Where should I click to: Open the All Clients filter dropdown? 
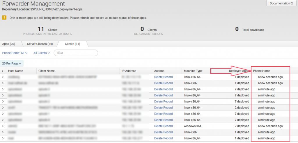(42, 53)
